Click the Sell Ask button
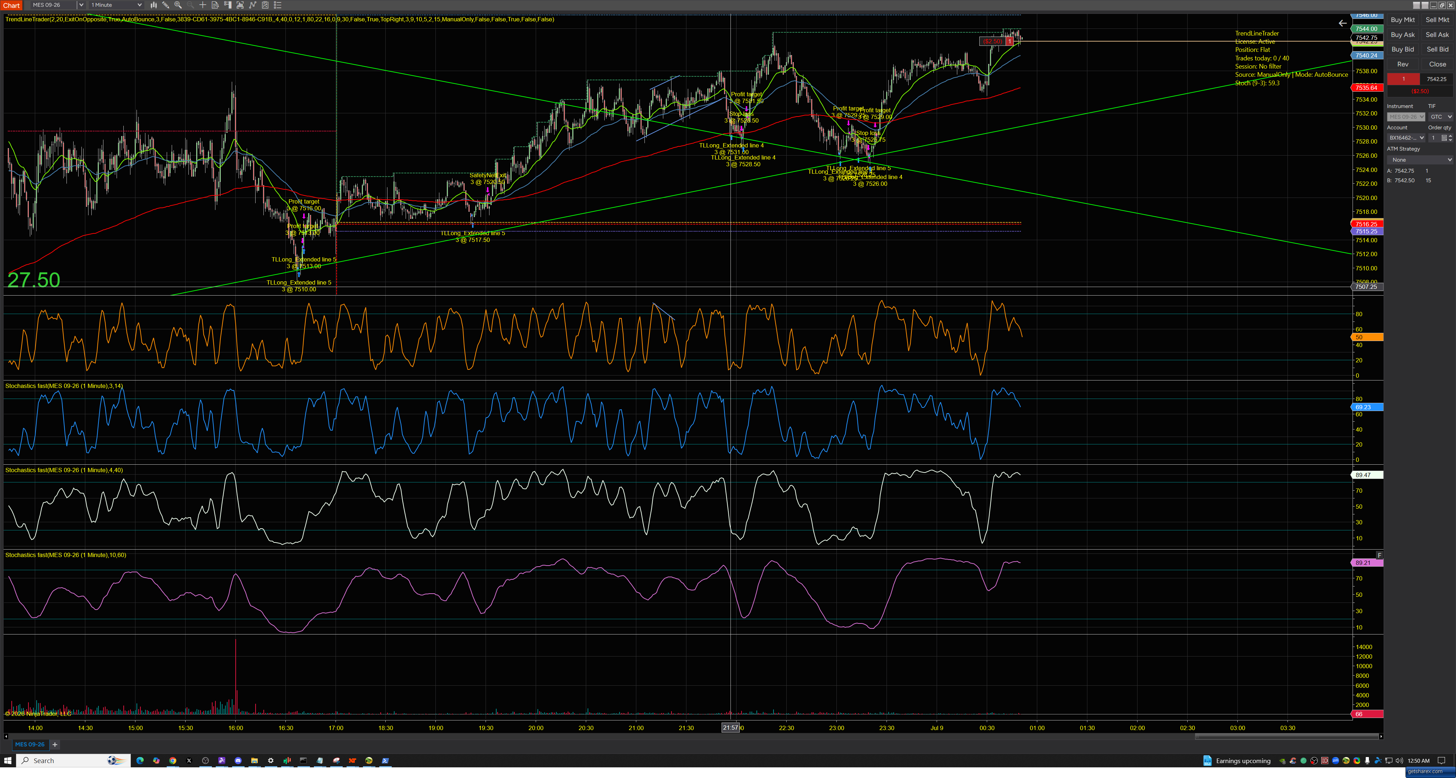The width and height of the screenshot is (1456, 778). [1438, 34]
